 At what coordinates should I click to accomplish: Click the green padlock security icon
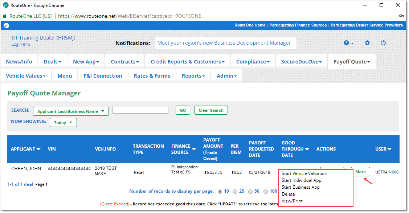4,16
